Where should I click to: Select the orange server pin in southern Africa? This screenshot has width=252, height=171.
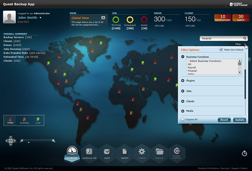(x=131, y=113)
